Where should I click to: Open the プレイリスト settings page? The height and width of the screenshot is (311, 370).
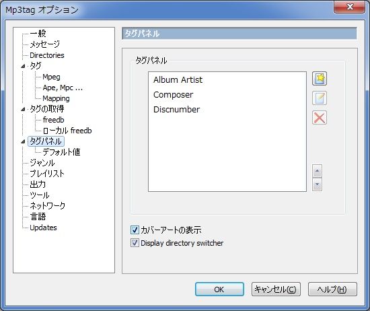[x=47, y=174]
